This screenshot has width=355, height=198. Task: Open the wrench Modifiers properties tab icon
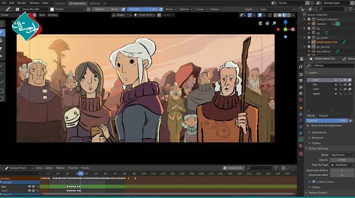pos(301,114)
